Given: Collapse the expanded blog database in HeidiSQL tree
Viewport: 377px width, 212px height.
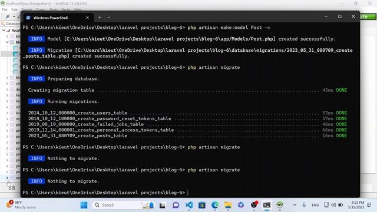Looking at the screenshot, I should click(7, 42).
